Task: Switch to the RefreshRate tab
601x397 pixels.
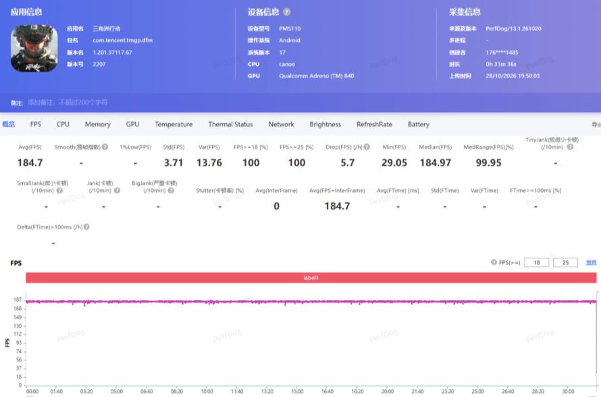Action: [x=374, y=124]
